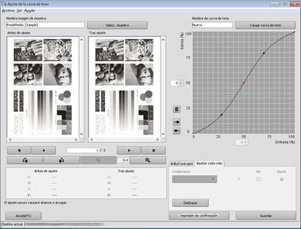The image size is (301, 229).
Task: Go to previous sample page
Action: click(x=44, y=151)
